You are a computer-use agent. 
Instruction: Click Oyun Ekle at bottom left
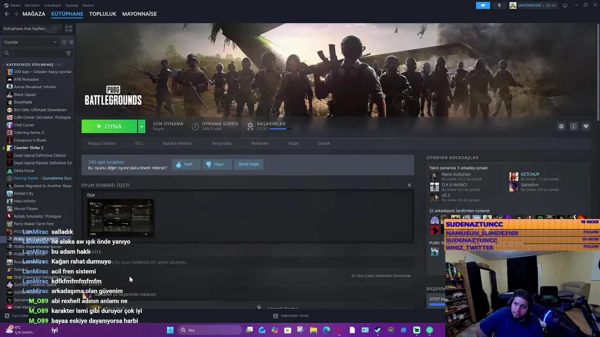16,316
